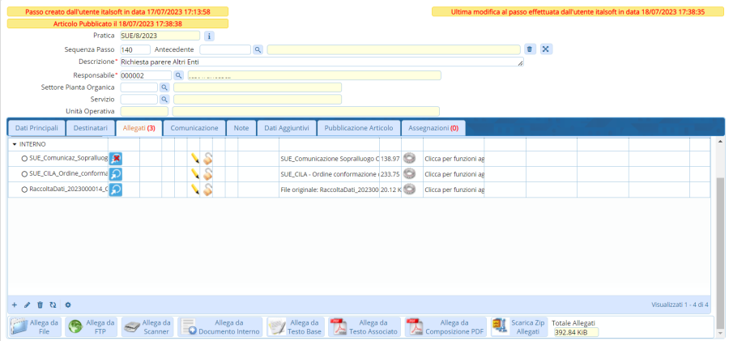Viewport: 729px width, 341px height.
Task: Open the Responsabile search magnifier
Action: tap(178, 75)
